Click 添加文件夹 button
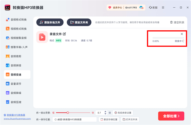191x125 pixels. [79, 22]
